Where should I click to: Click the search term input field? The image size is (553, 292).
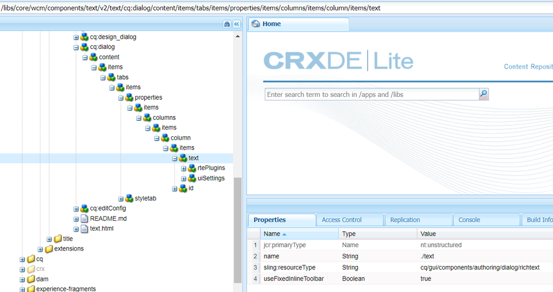coord(371,94)
